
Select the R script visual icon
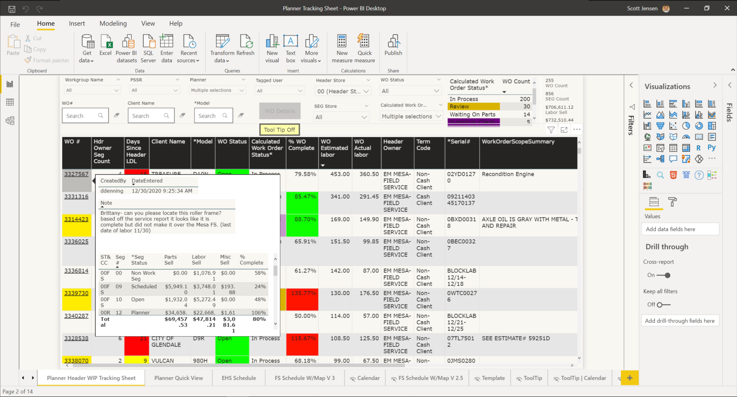click(x=699, y=148)
